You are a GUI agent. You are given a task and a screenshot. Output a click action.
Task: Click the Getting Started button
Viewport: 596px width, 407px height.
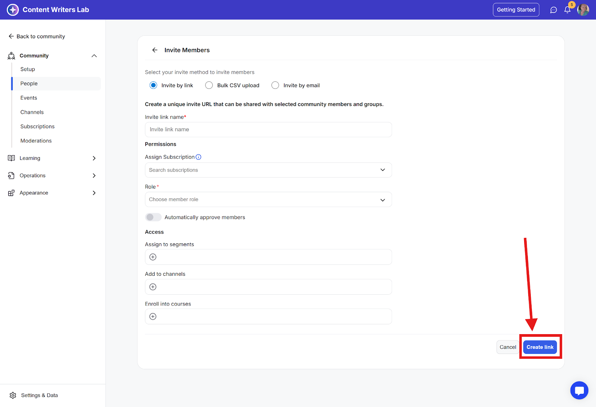click(516, 10)
